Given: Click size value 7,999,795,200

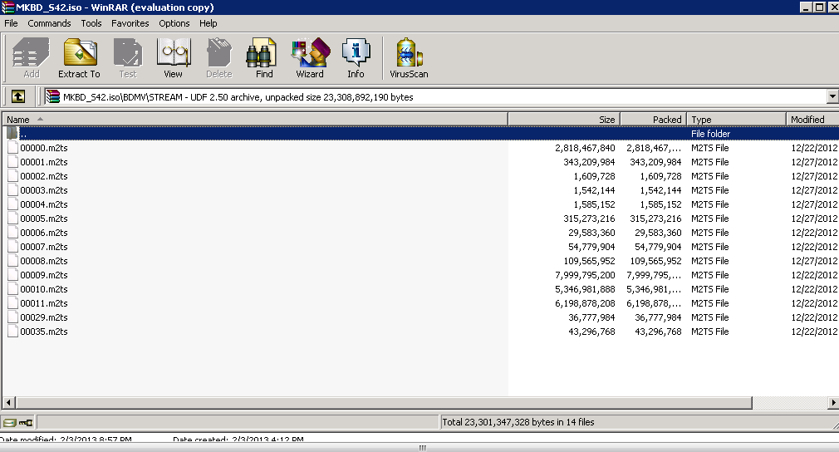Looking at the screenshot, I should tap(585, 275).
